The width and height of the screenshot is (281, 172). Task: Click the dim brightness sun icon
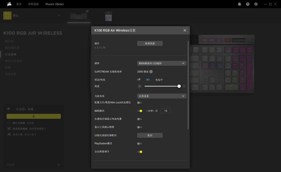[139, 87]
